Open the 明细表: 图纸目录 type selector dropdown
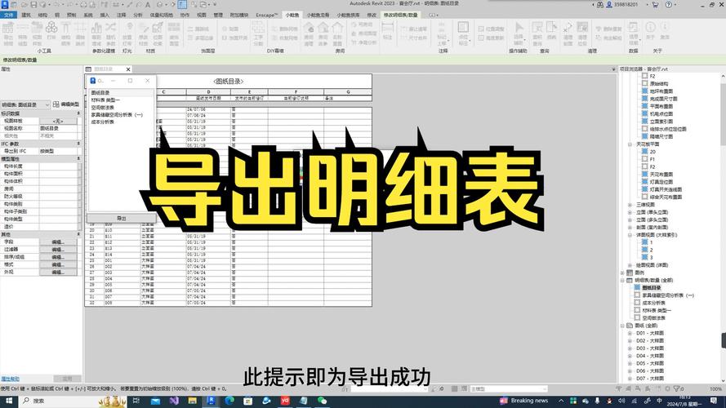Viewport: 726px width, 408px height. 25,104
